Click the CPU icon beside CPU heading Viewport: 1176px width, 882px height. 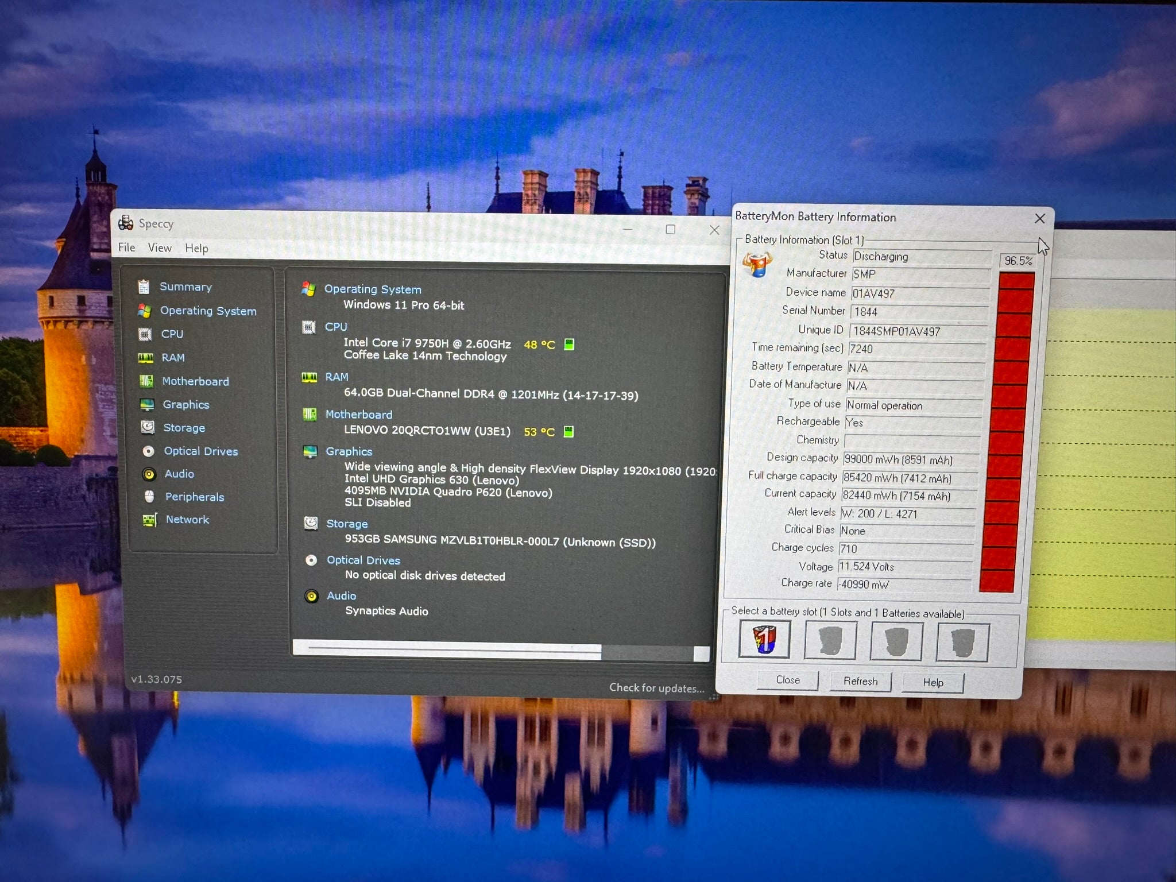(309, 327)
